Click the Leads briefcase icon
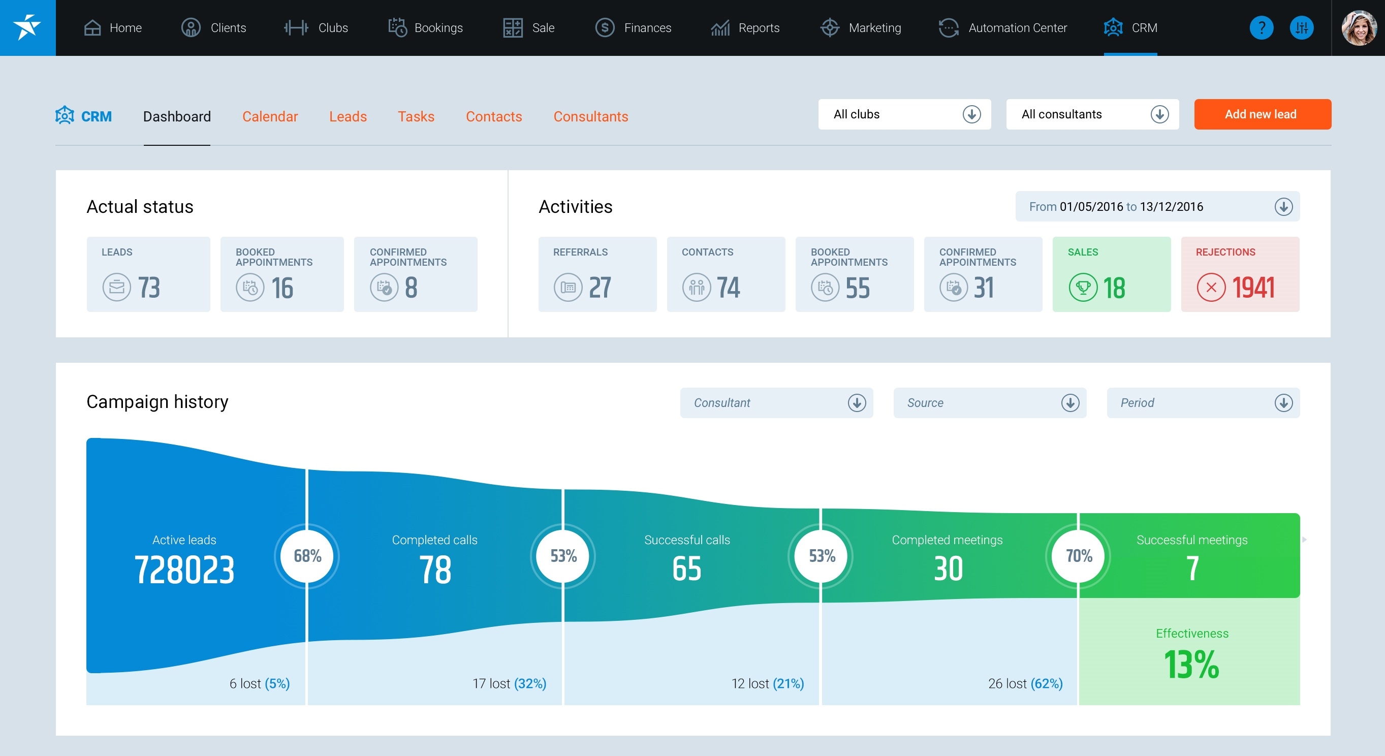The height and width of the screenshot is (756, 1385). coord(116,287)
